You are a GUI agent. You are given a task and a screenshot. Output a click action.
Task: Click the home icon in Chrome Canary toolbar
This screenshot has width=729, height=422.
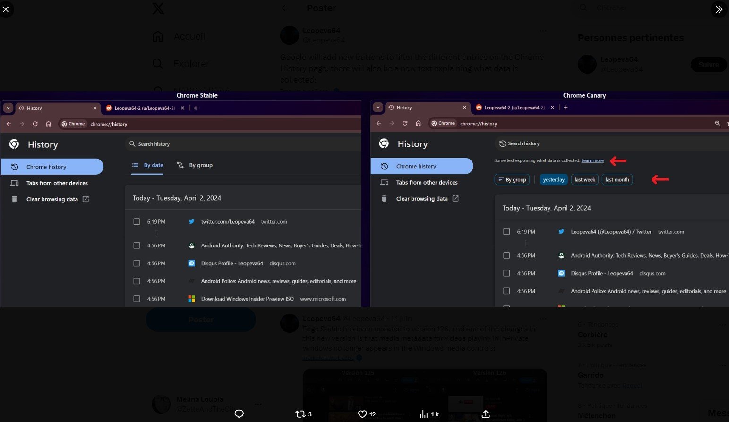coord(418,123)
